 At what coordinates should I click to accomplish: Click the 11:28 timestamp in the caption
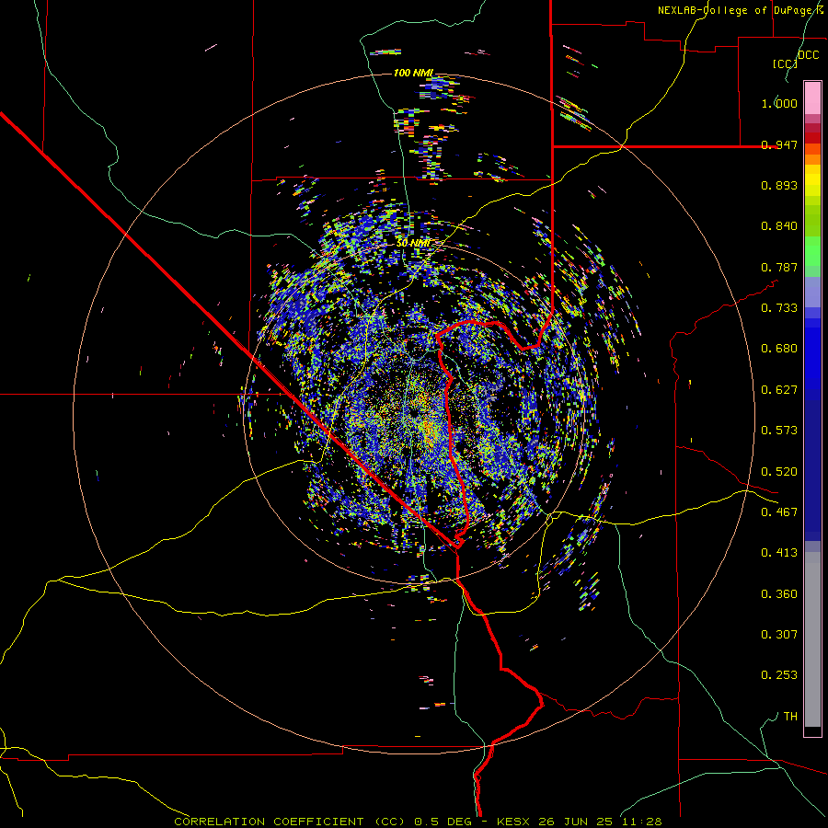coord(640,822)
